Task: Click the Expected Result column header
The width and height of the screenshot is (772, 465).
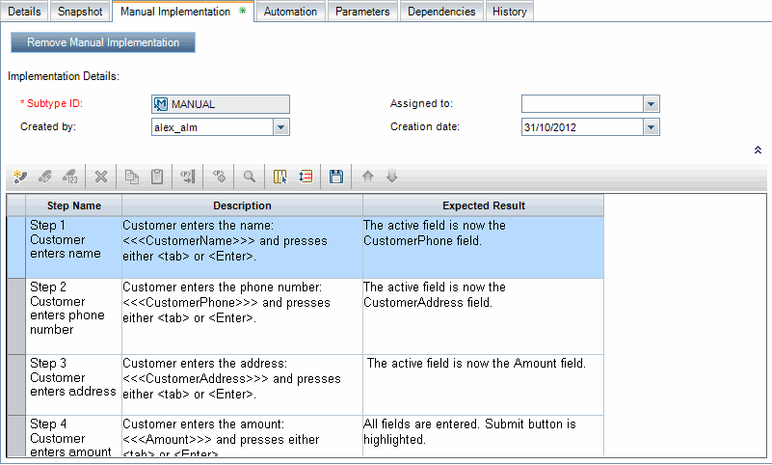Action: 483,205
